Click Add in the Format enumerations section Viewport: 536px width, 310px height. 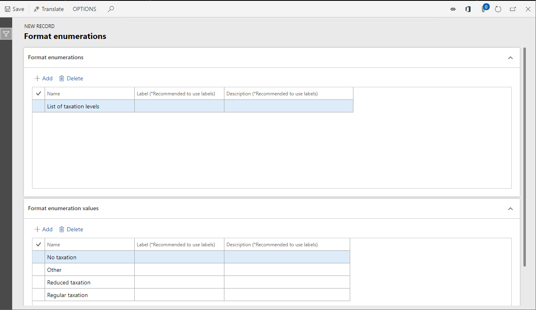(43, 78)
